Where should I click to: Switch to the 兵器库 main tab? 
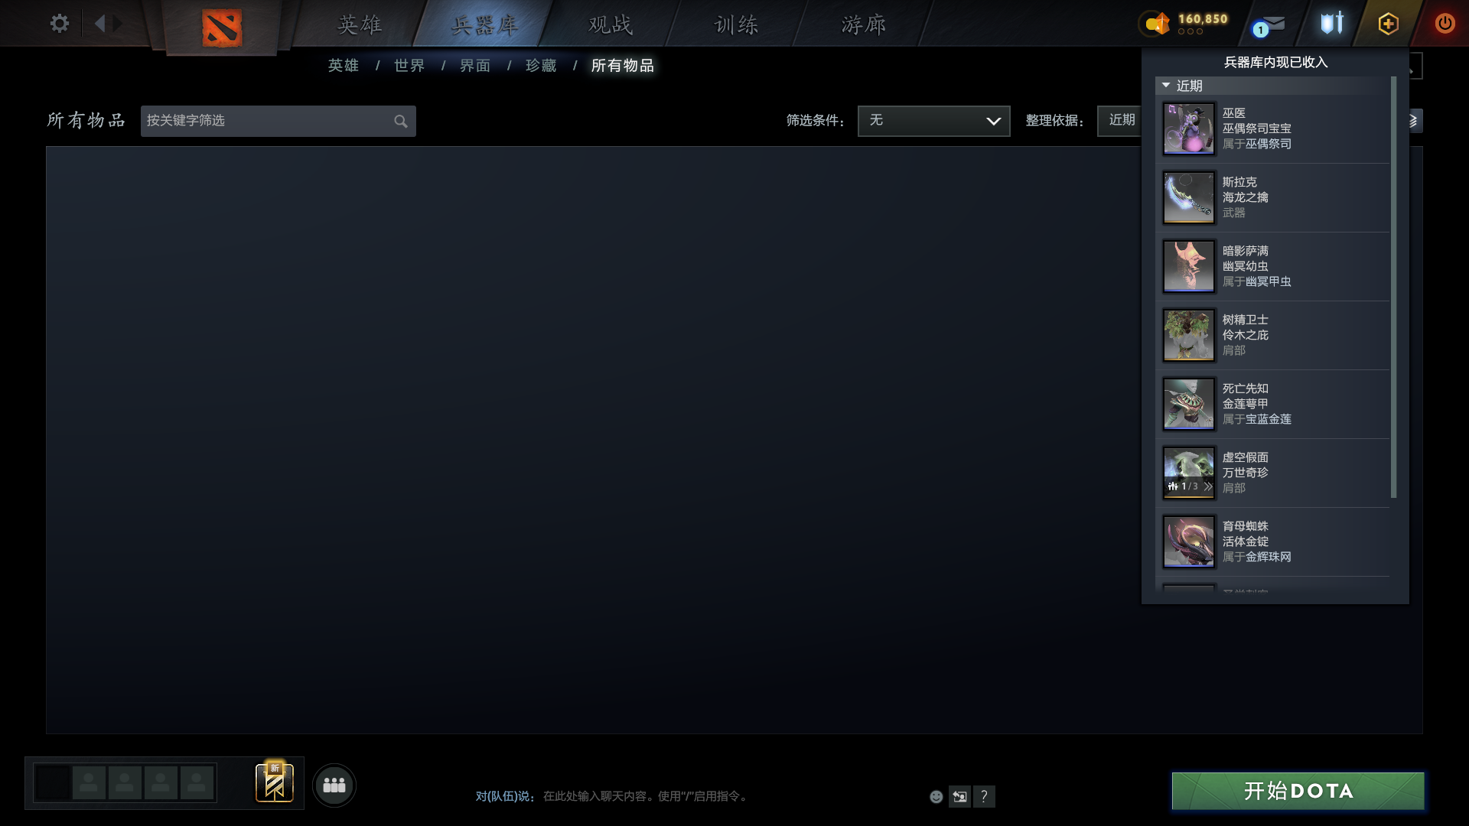[484, 24]
